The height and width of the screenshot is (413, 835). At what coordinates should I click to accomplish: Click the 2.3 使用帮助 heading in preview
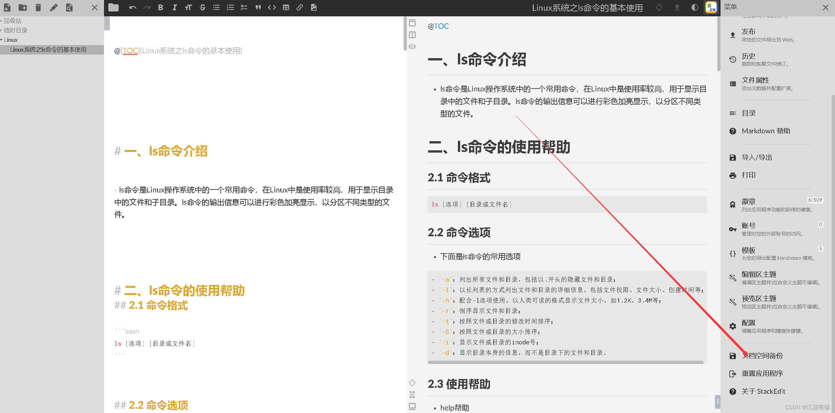coord(459,384)
